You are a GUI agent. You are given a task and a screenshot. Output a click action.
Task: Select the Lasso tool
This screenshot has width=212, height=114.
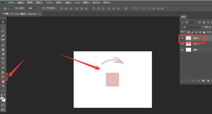[x=3, y=31]
